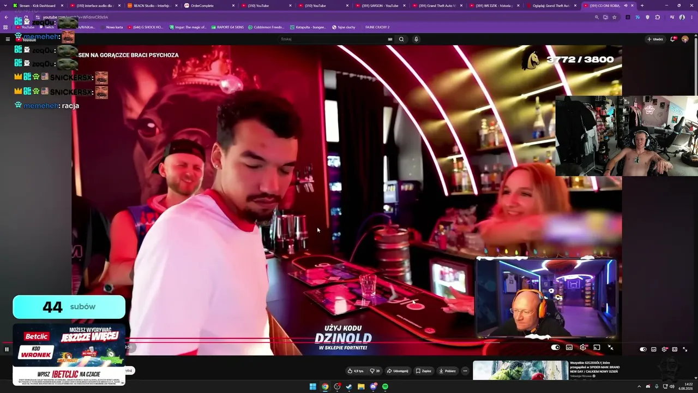The image size is (698, 393).
Task: Like the video with thumbs up
Action: point(356,371)
